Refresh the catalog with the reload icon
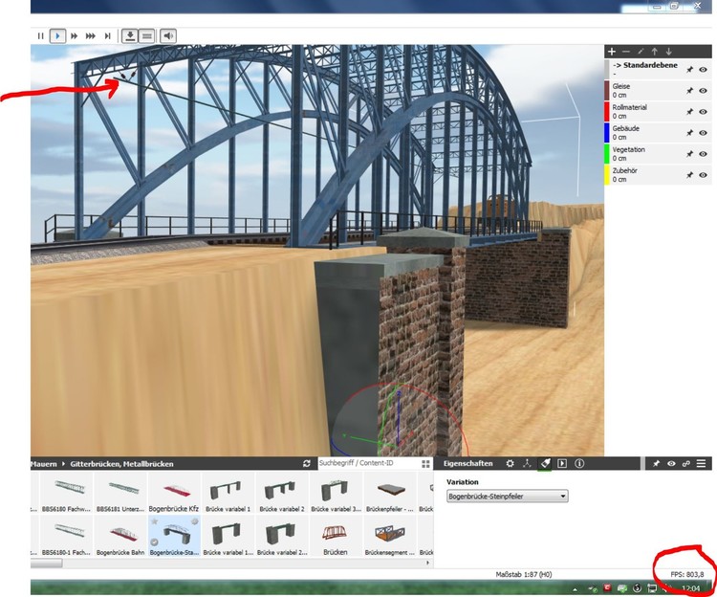The image size is (717, 597). 307,463
